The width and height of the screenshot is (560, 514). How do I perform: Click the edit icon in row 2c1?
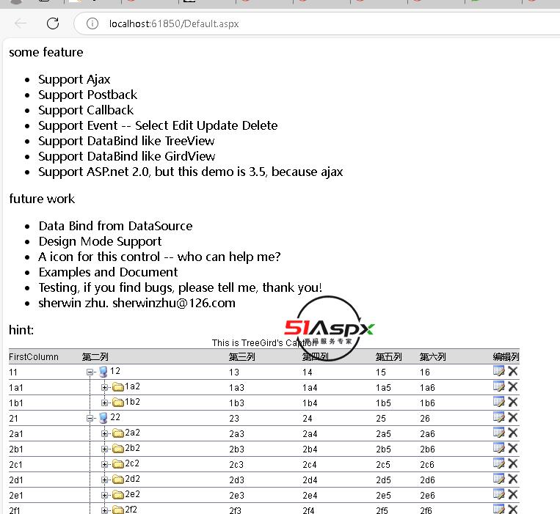point(499,463)
